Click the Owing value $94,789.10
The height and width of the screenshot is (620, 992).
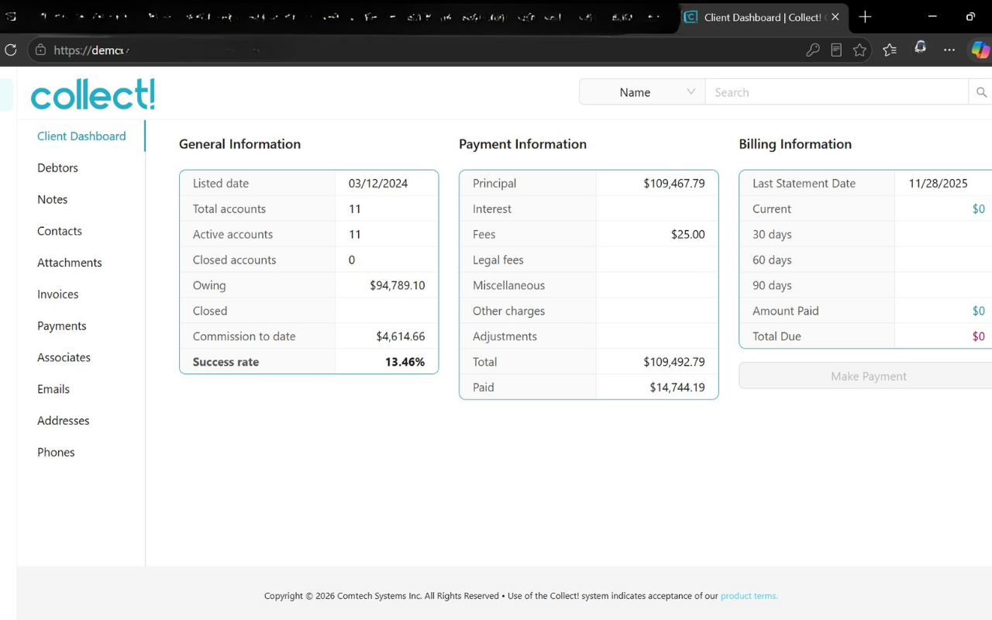[x=398, y=285]
